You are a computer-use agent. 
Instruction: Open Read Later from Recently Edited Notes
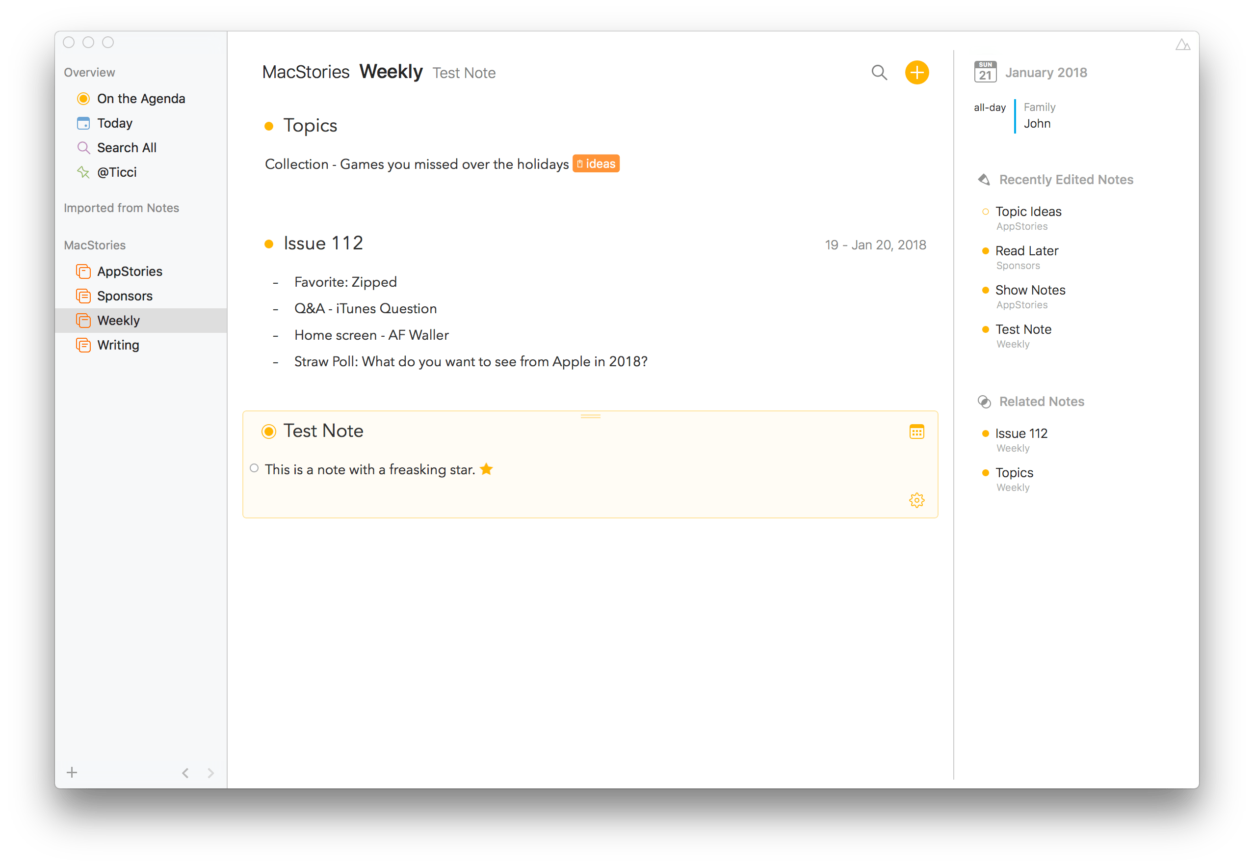click(1026, 251)
